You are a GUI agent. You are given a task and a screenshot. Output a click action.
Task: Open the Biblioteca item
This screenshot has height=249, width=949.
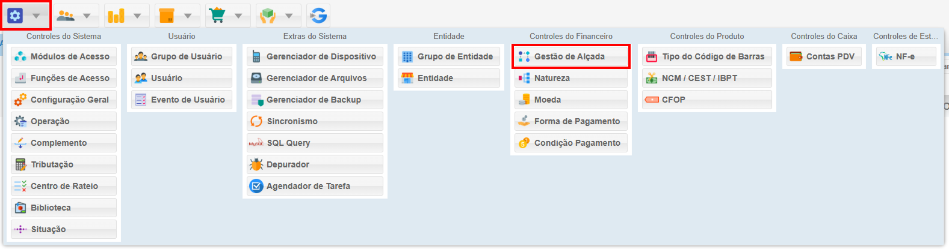(x=64, y=208)
